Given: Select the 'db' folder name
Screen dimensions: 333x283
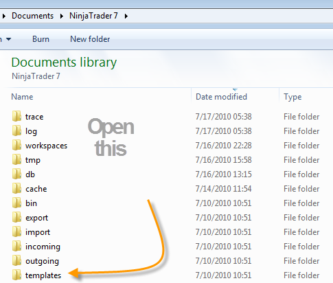Looking at the screenshot, I should 30,174.
